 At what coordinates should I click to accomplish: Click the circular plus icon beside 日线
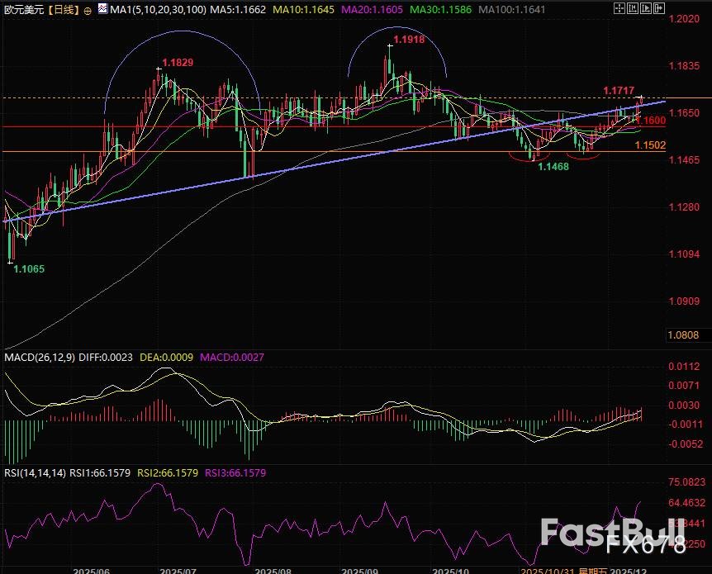pyautogui.click(x=88, y=9)
